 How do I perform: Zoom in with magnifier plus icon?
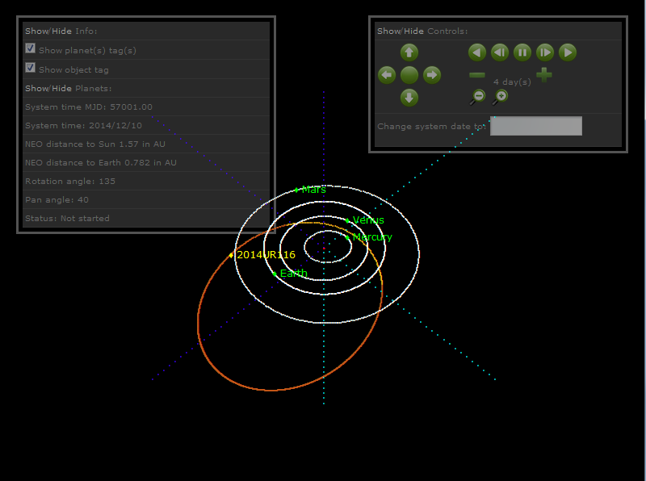tap(500, 97)
